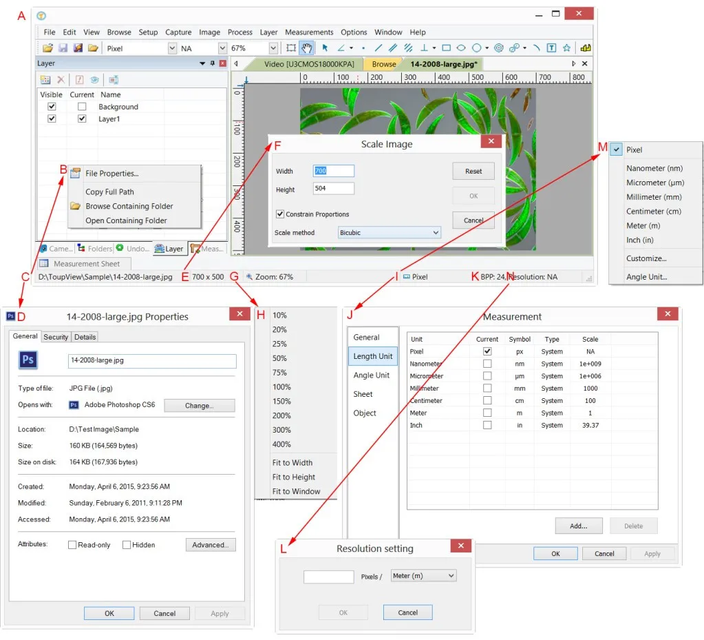This screenshot has width=704, height=640.
Task: Select the perpendicular measurement tool
Action: 424,48
